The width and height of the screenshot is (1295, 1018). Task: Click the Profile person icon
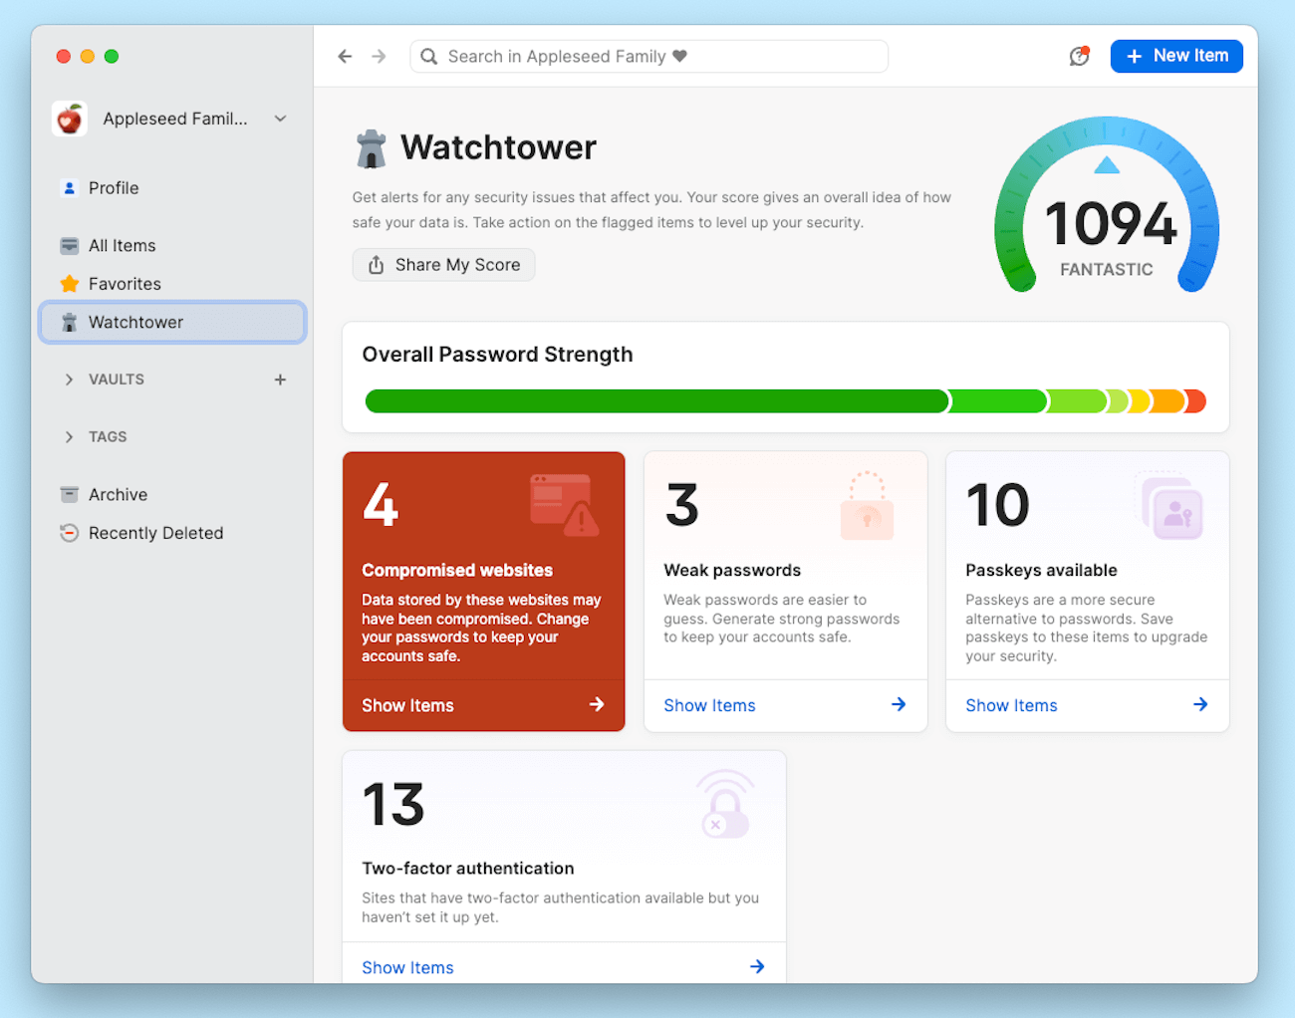coord(68,187)
